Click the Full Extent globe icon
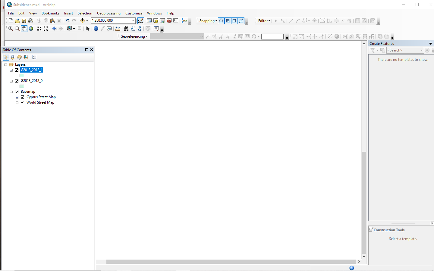434x271 pixels. pyautogui.click(x=31, y=29)
